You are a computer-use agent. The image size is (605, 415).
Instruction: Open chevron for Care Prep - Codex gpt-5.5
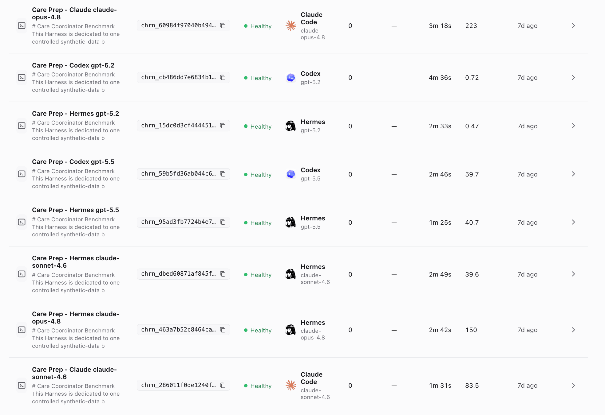click(573, 174)
